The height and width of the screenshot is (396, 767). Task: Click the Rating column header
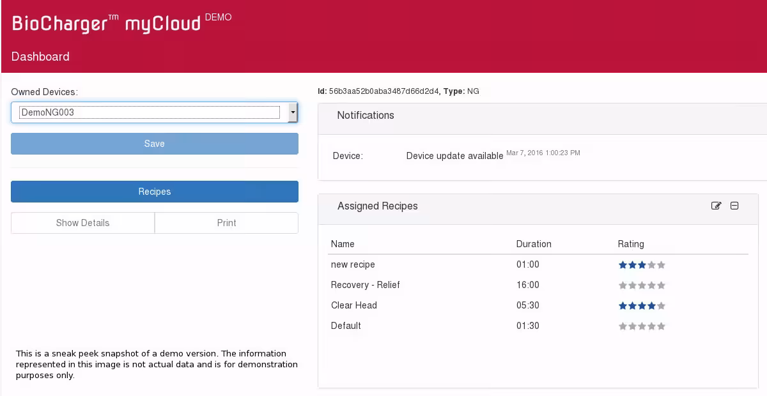tap(631, 244)
